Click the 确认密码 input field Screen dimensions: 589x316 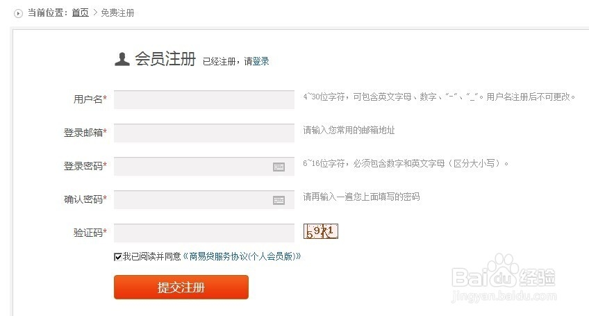pyautogui.click(x=191, y=199)
